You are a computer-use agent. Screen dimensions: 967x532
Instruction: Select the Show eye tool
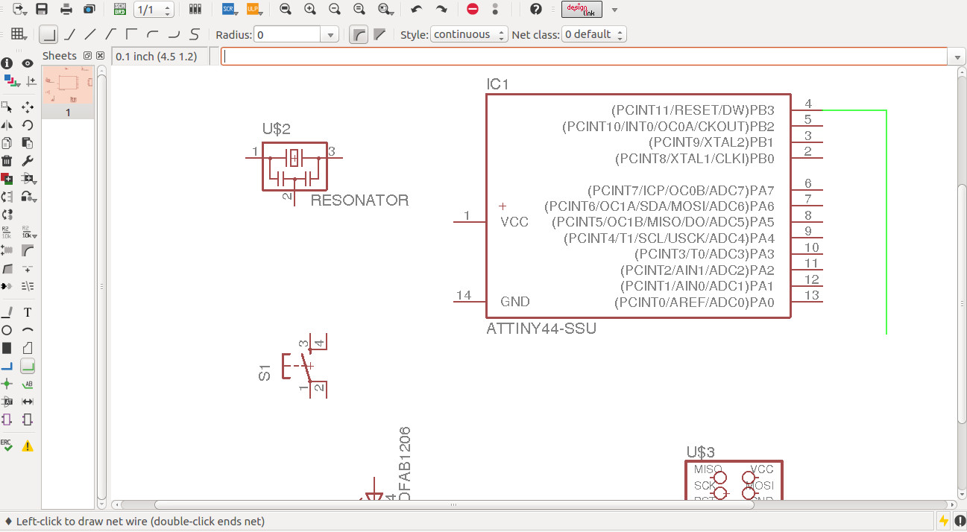(28, 63)
